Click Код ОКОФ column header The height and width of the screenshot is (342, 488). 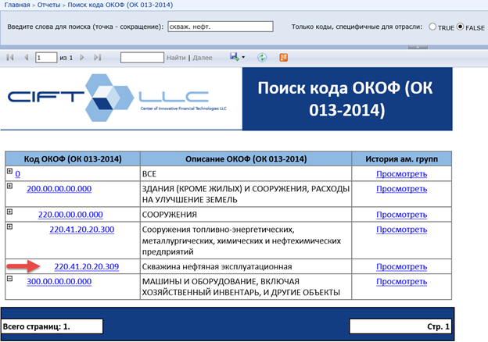point(73,159)
